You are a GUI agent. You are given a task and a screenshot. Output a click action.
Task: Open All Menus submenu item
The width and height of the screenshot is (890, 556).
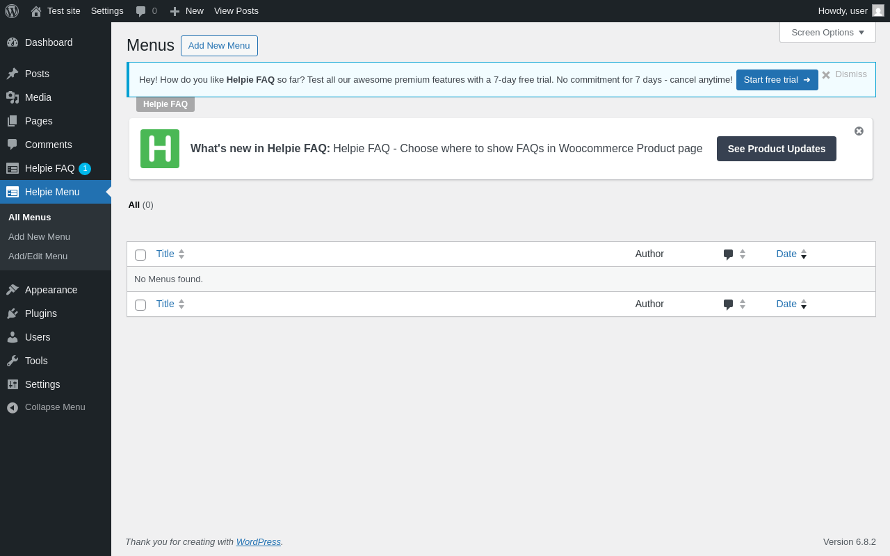point(56,217)
